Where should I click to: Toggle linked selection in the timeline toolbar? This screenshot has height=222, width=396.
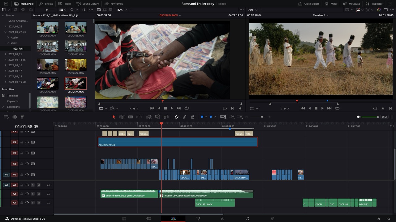[x=184, y=117]
